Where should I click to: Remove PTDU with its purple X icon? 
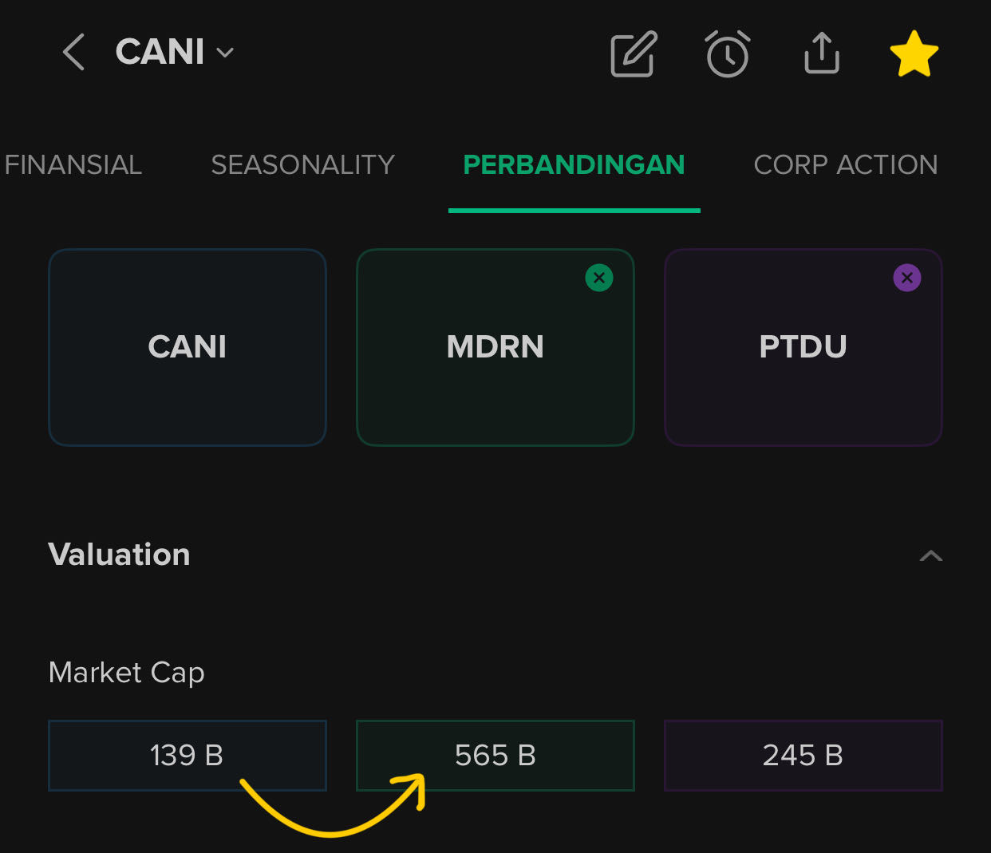[x=907, y=278]
